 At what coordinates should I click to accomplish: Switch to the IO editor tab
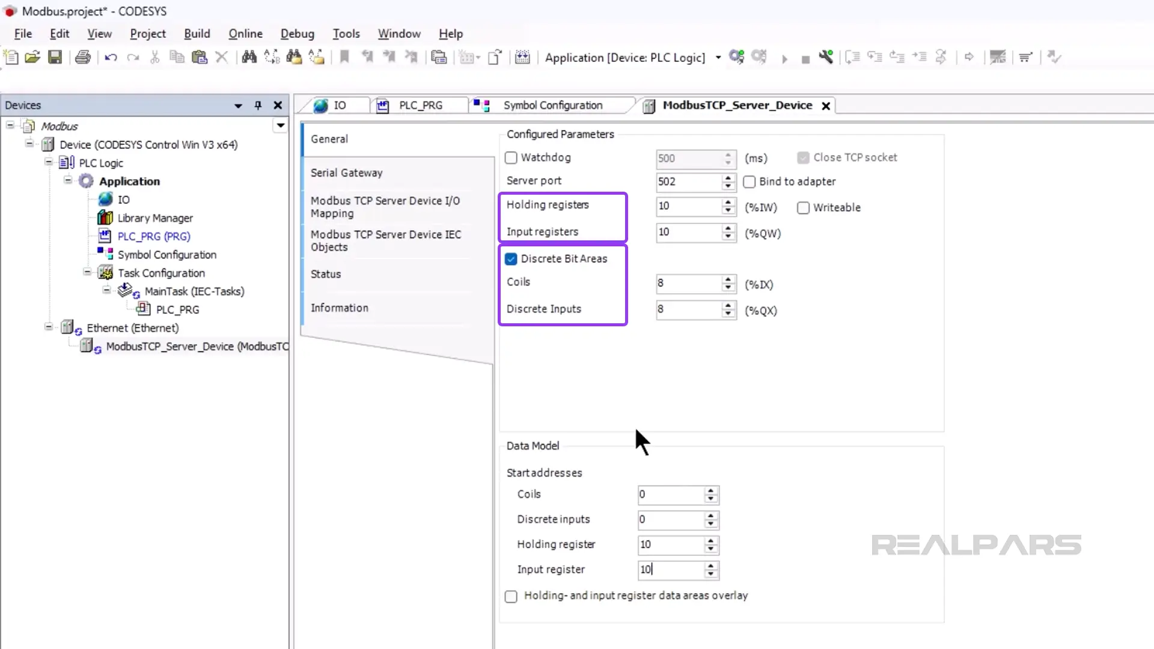point(338,105)
